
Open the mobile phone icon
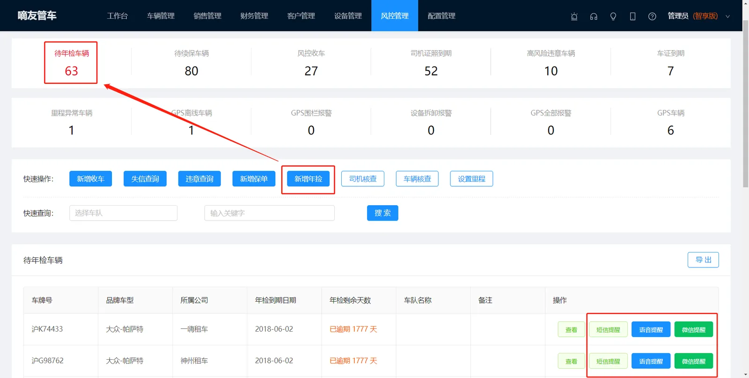632,16
